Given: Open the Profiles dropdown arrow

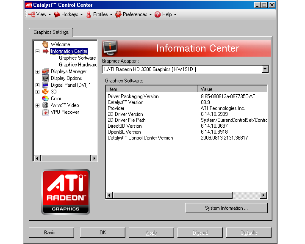Looking at the screenshot, I should tap(111, 14).
